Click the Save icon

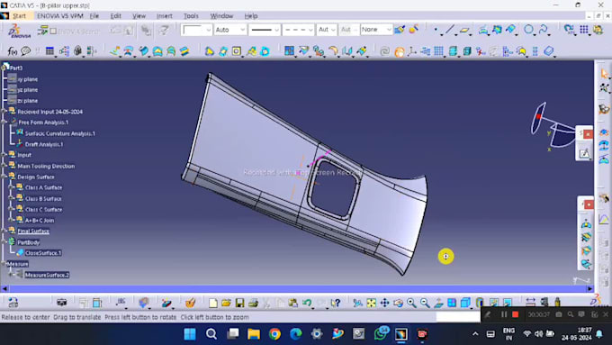pos(239,303)
